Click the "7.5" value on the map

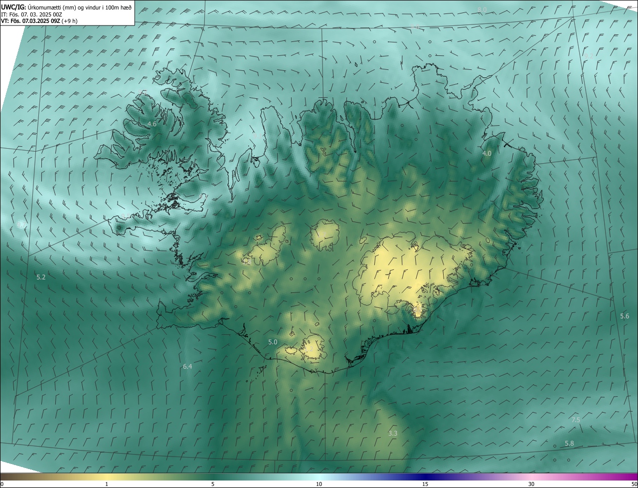[576, 420]
